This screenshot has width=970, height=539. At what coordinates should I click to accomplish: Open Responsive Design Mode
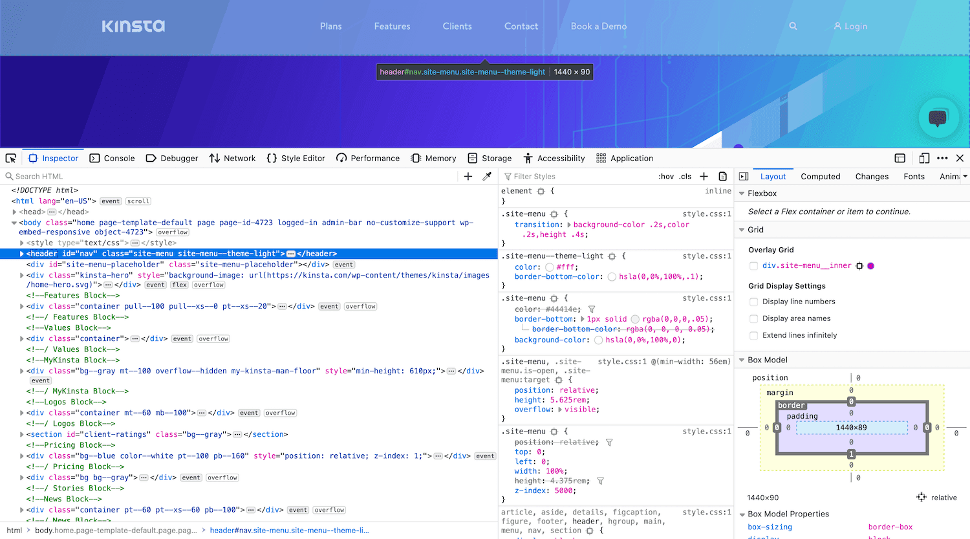(924, 158)
